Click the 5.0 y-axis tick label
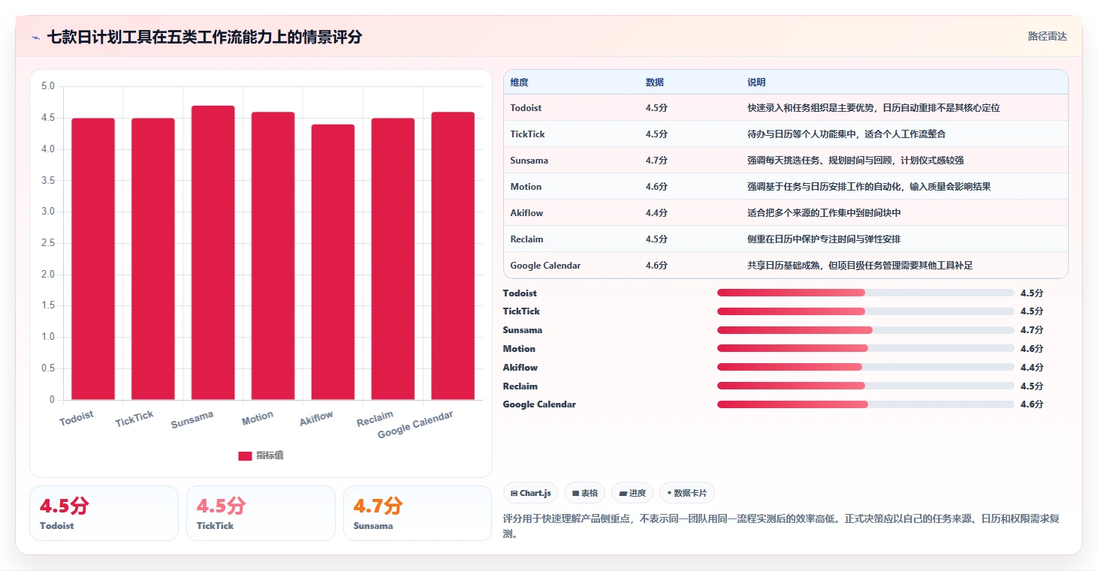Viewport: 1098px width, 571px height. [x=47, y=86]
